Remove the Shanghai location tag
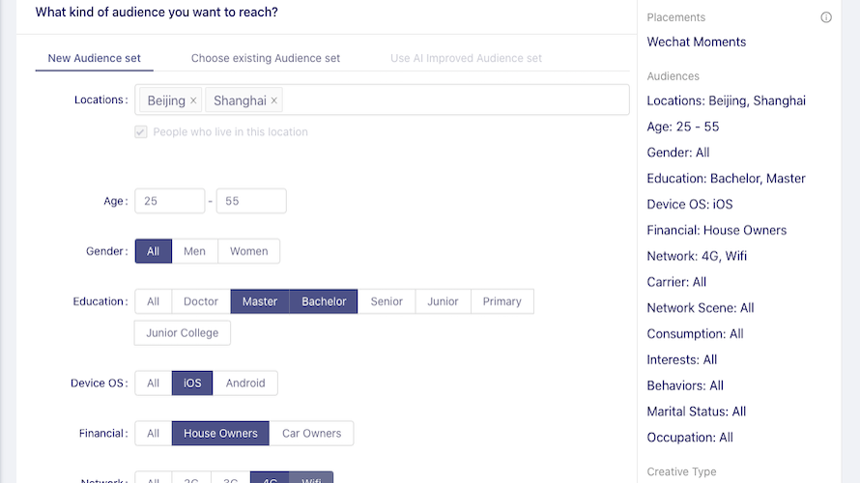The image size is (860, 483). tap(274, 100)
